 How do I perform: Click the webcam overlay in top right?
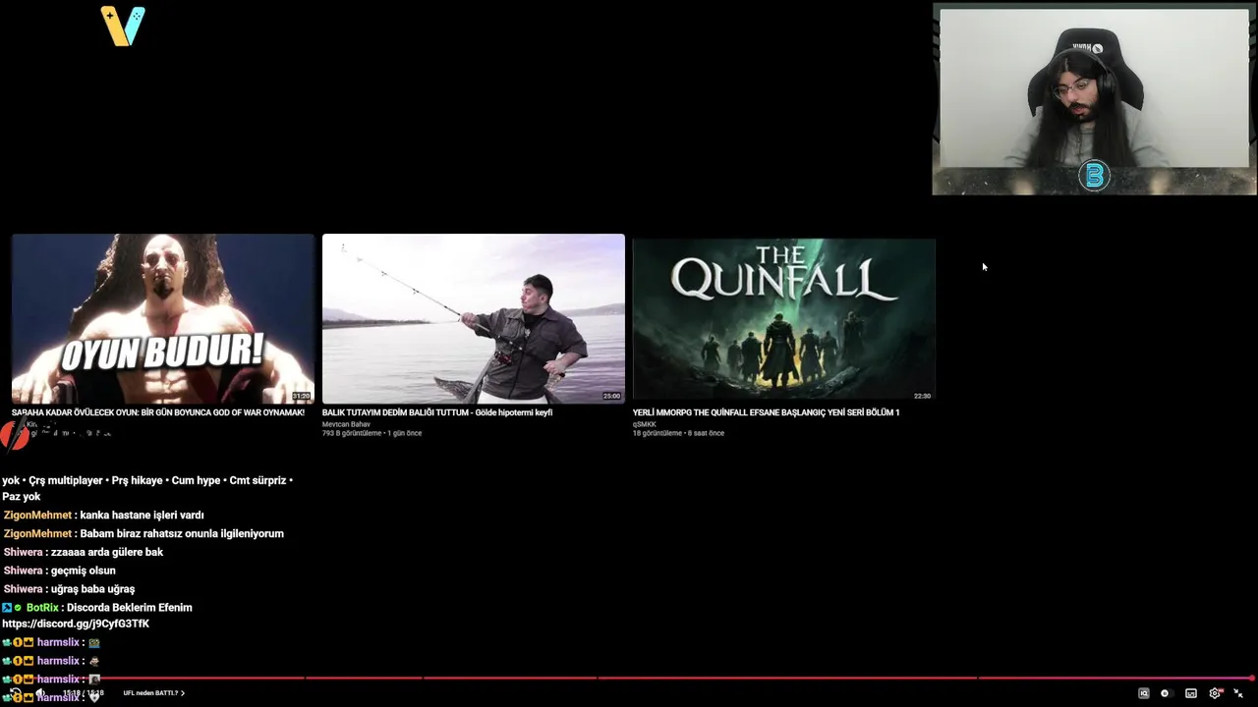[1094, 99]
